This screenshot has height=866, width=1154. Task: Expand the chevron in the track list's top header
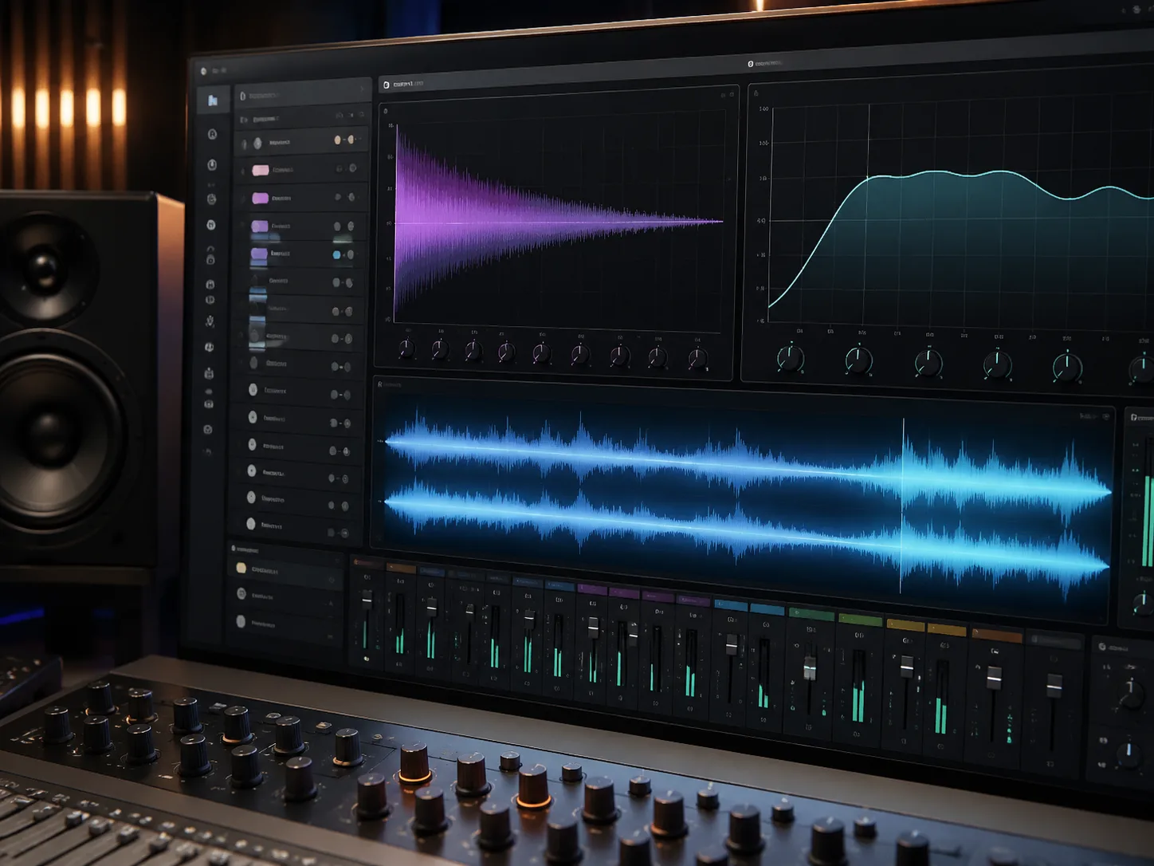(361, 89)
